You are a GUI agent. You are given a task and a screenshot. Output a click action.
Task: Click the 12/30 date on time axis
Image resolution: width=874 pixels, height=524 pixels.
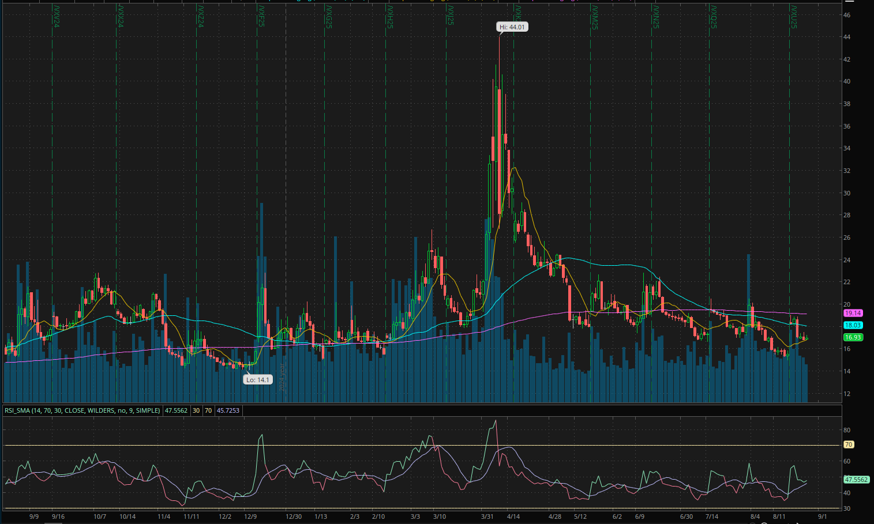pyautogui.click(x=294, y=517)
